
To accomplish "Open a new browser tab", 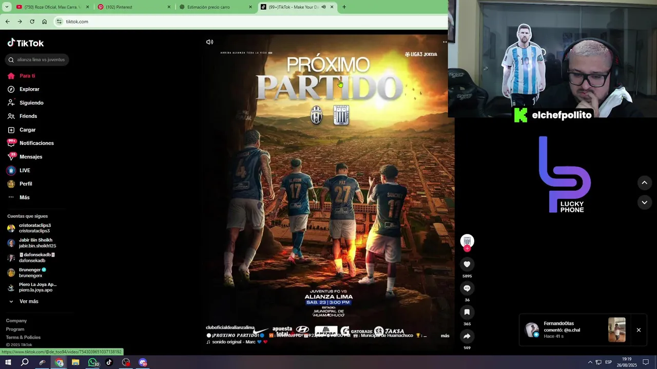I will (x=344, y=7).
